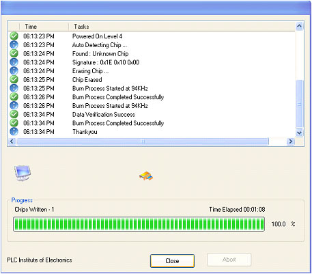This screenshot has height=274, width=312.
Task: Click the info icon next to Erasing Chip
Action: (14, 70)
